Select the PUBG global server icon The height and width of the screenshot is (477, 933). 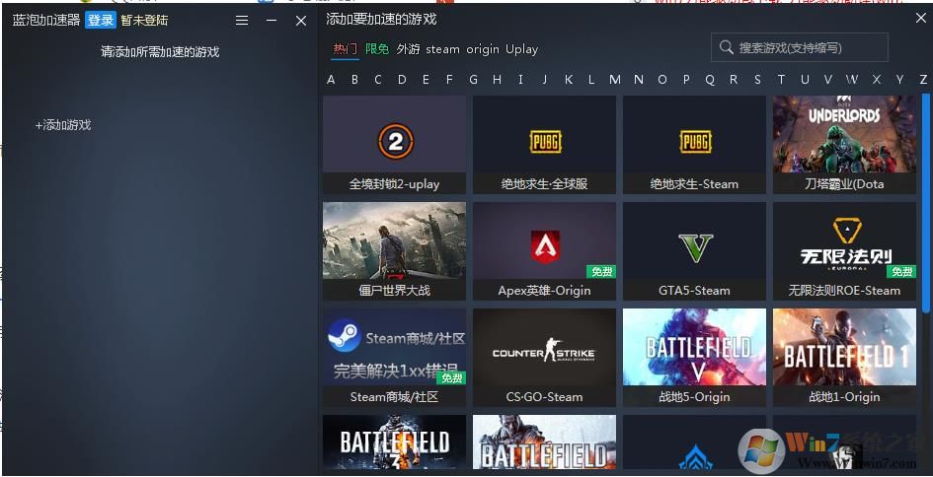[x=544, y=143]
